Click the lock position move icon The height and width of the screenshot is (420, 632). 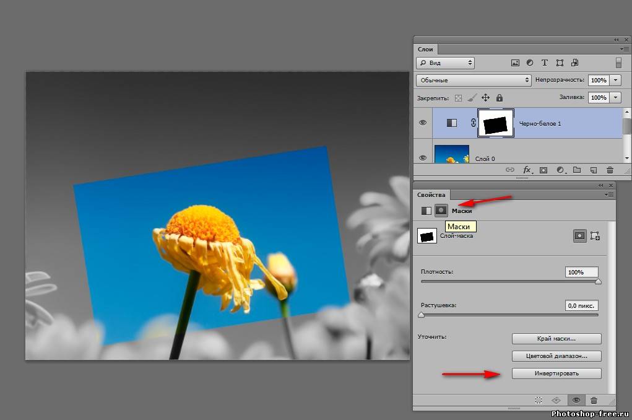click(485, 98)
